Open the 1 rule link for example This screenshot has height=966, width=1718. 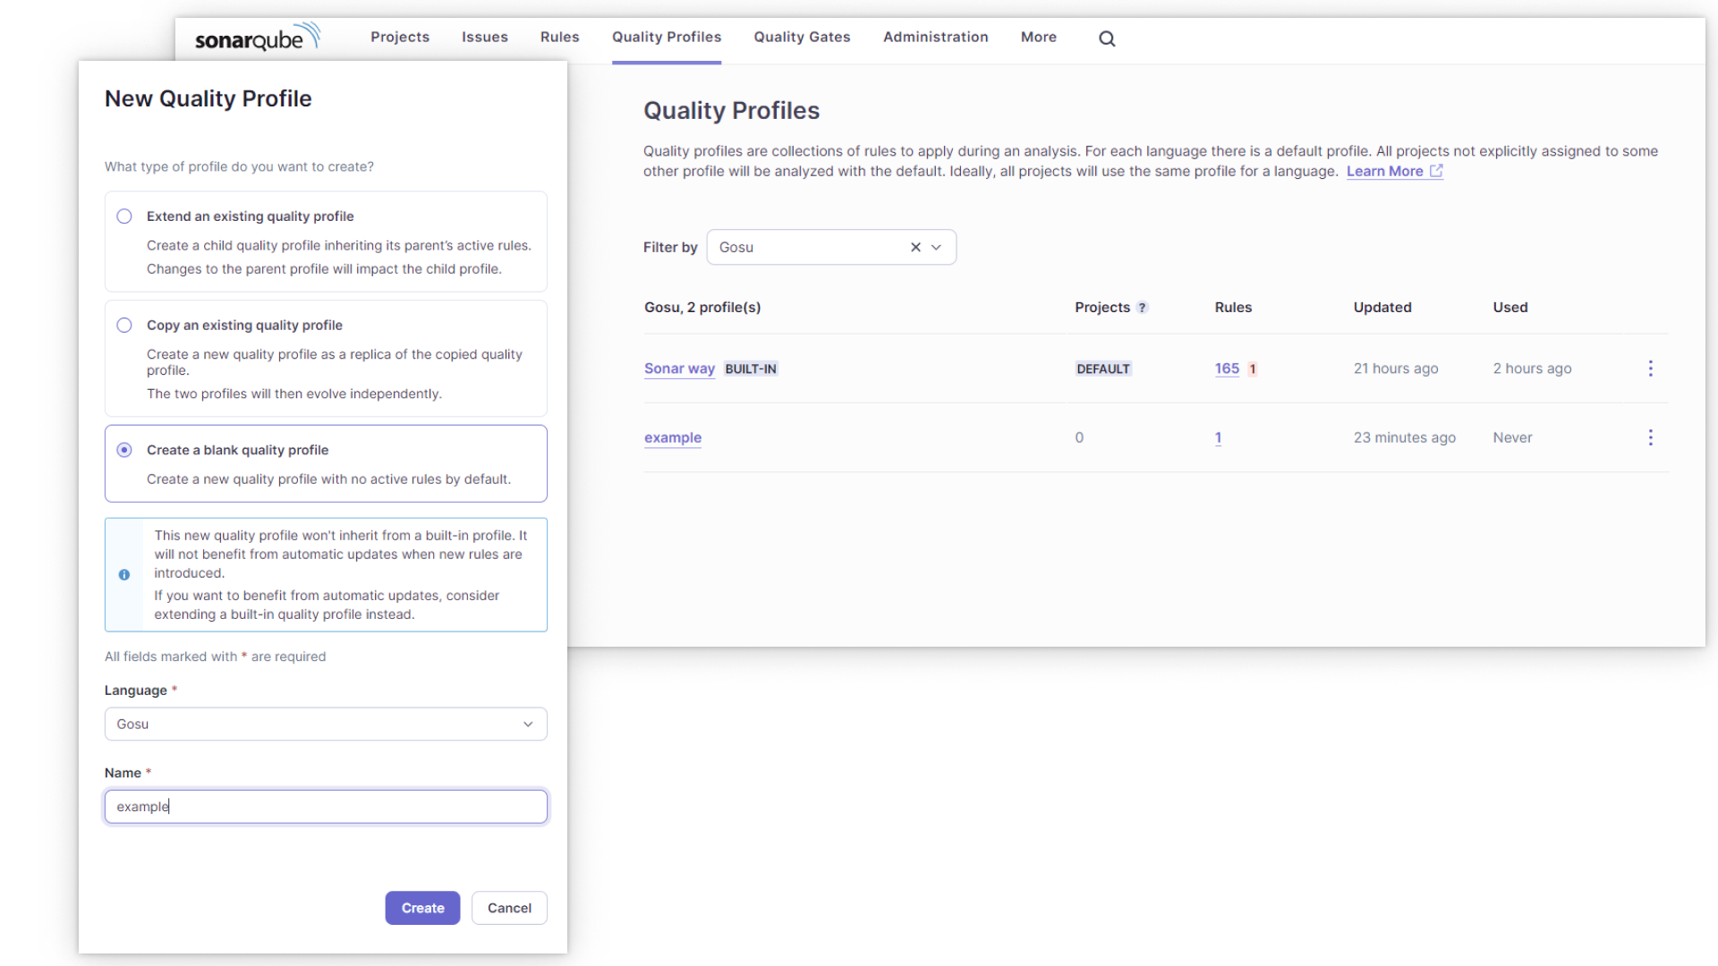1218,437
